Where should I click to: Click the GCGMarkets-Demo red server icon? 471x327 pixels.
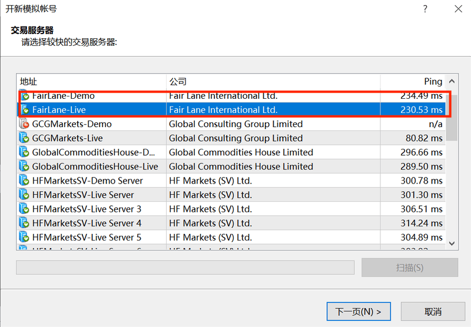tap(24, 124)
